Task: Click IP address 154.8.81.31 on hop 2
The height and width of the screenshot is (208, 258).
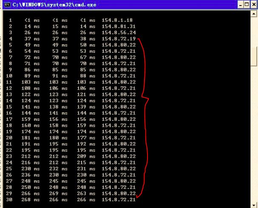Action: pos(119,26)
